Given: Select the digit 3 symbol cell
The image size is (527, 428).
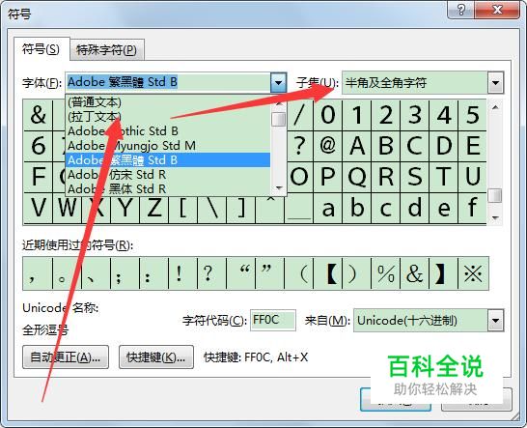Looking at the screenshot, I should (415, 115).
